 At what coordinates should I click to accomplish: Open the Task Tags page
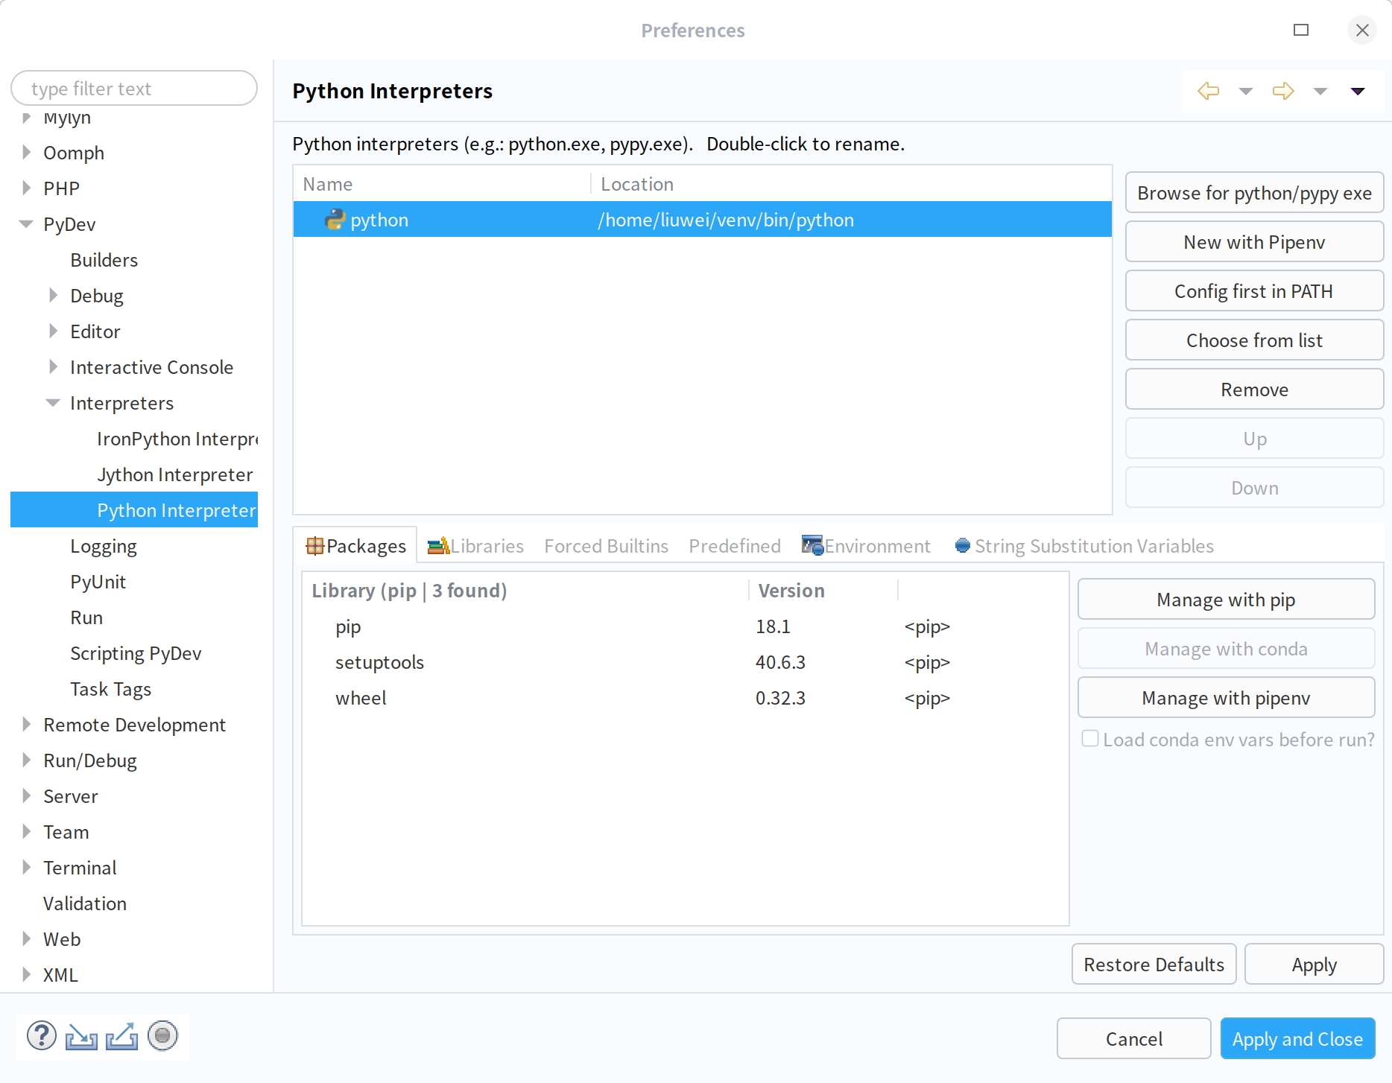pos(111,689)
